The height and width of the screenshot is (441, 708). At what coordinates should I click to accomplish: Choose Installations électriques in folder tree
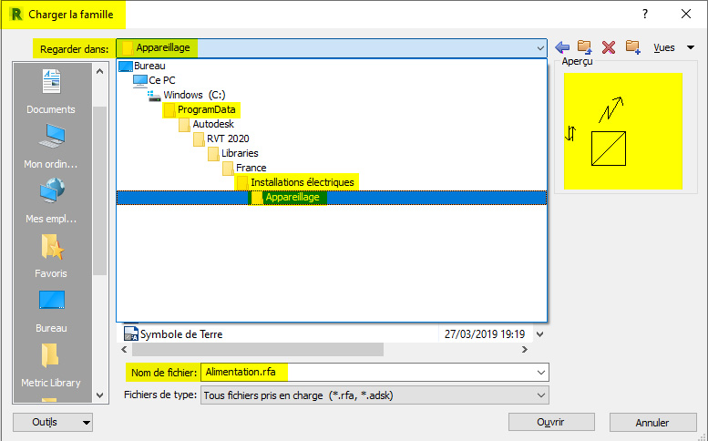tap(302, 182)
